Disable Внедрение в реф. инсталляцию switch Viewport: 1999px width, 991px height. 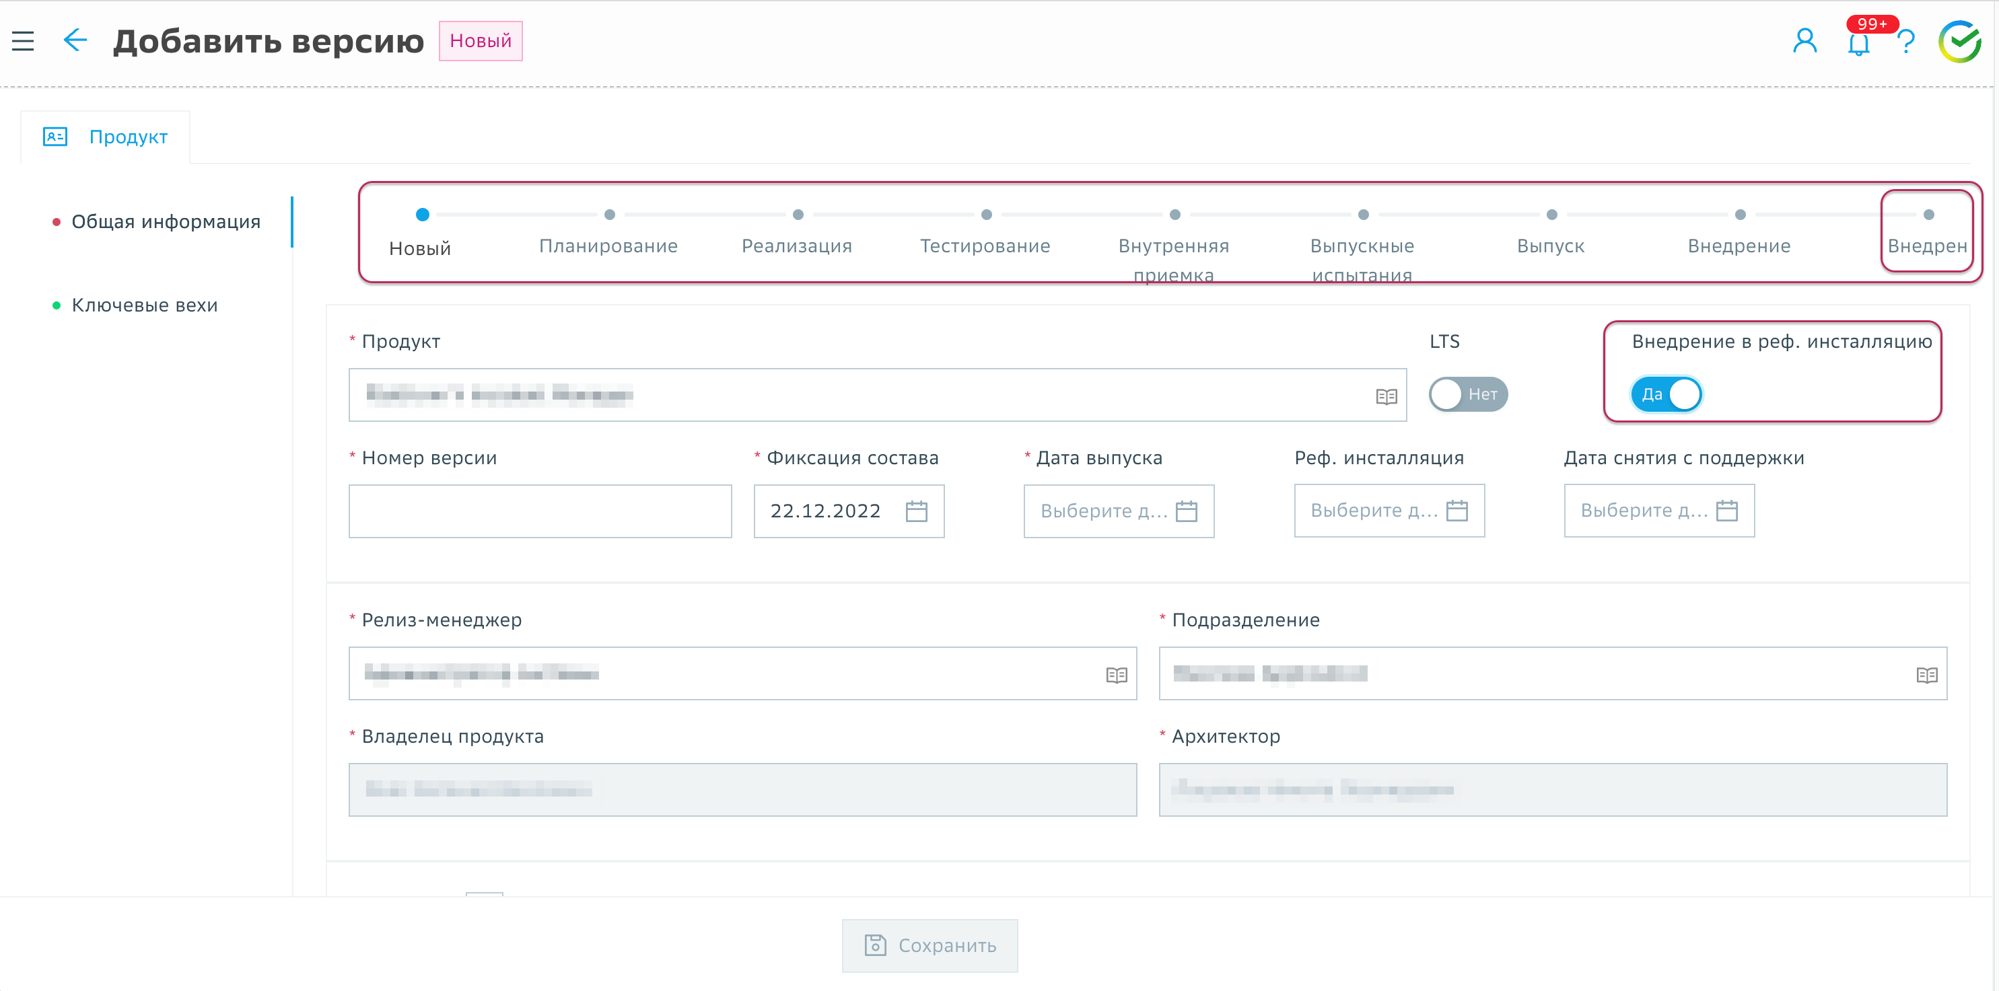pyautogui.click(x=1665, y=395)
